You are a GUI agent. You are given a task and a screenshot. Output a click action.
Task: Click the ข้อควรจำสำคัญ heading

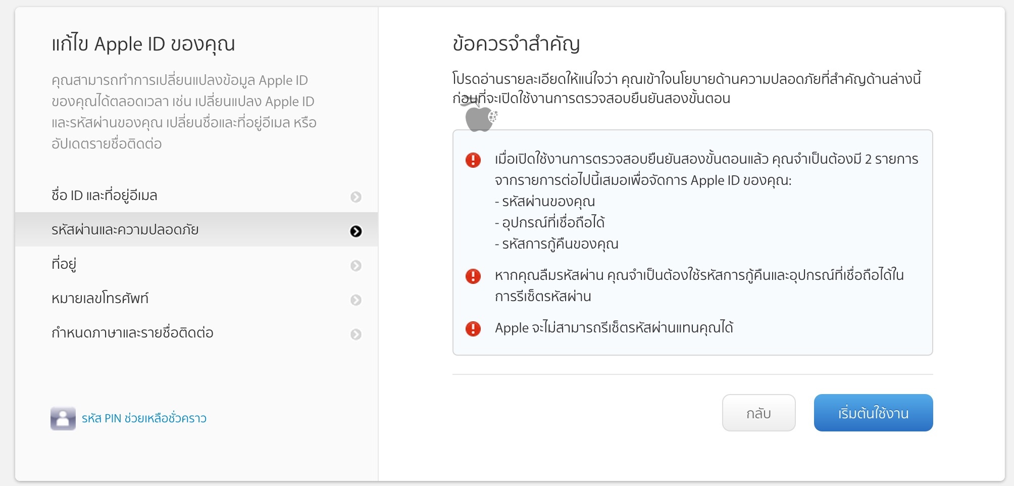coord(516,43)
